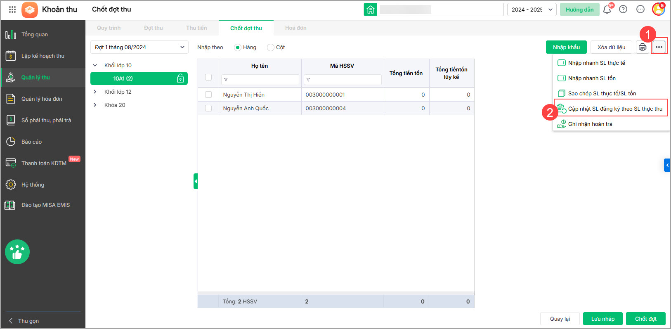Viewport: 671px width, 329px height.
Task: Click the Ghi nhận hoàn trả hand icon
Action: pyautogui.click(x=562, y=124)
